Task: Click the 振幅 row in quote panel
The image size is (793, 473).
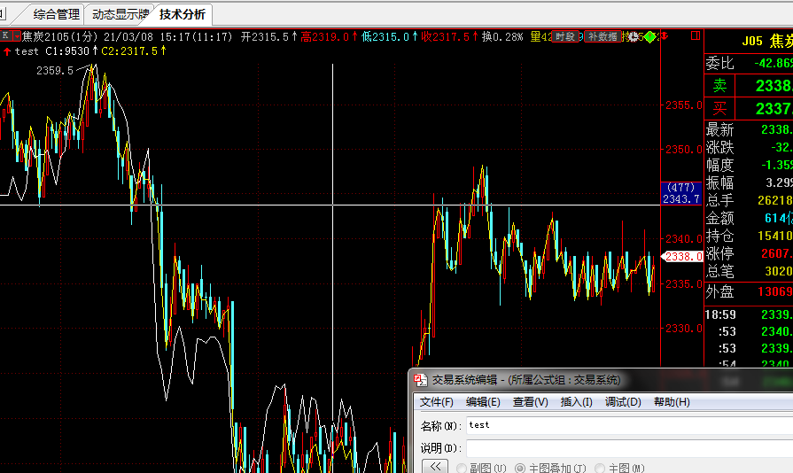Action: (x=749, y=183)
